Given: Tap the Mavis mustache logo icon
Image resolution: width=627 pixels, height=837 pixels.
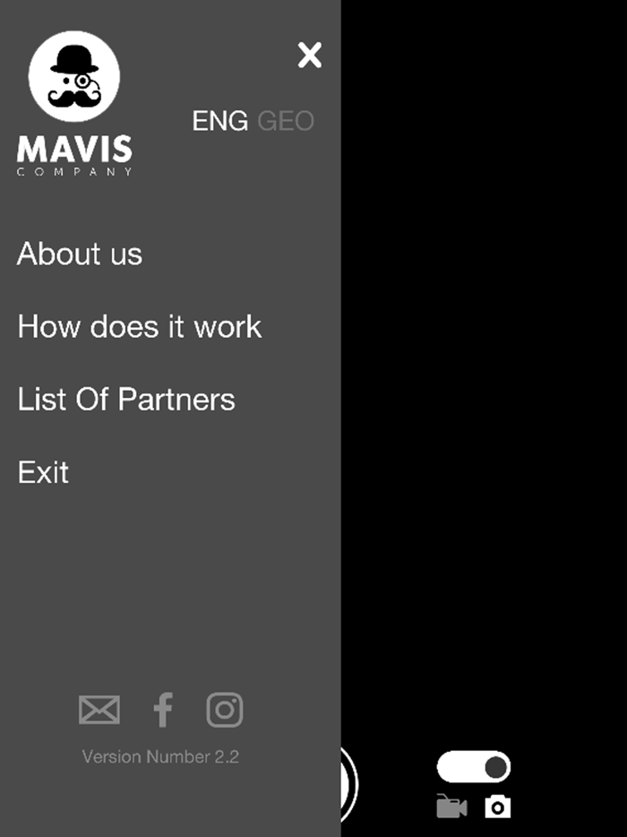Looking at the screenshot, I should pyautogui.click(x=74, y=76).
